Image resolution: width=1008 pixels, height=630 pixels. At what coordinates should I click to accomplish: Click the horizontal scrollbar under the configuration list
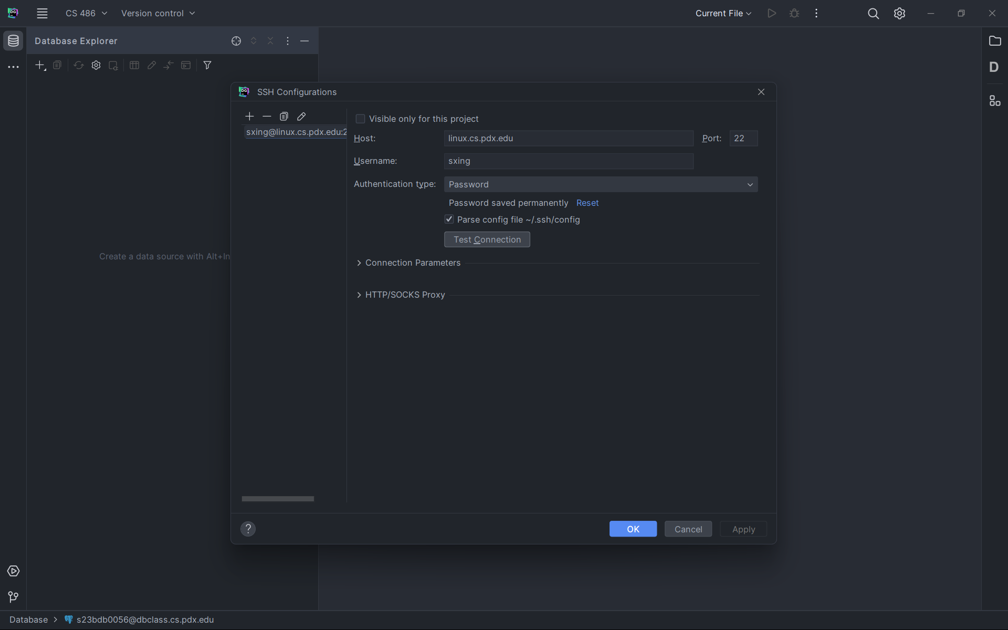(278, 499)
